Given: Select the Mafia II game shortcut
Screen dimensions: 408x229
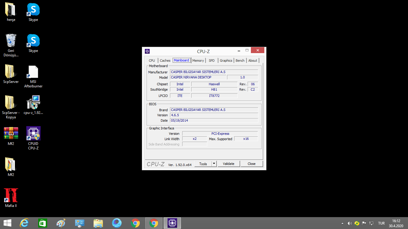Looking at the screenshot, I should click(x=11, y=198).
